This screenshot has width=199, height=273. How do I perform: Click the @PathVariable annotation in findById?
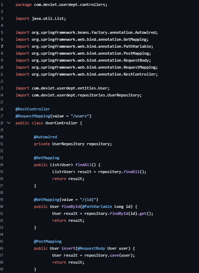point(97,206)
